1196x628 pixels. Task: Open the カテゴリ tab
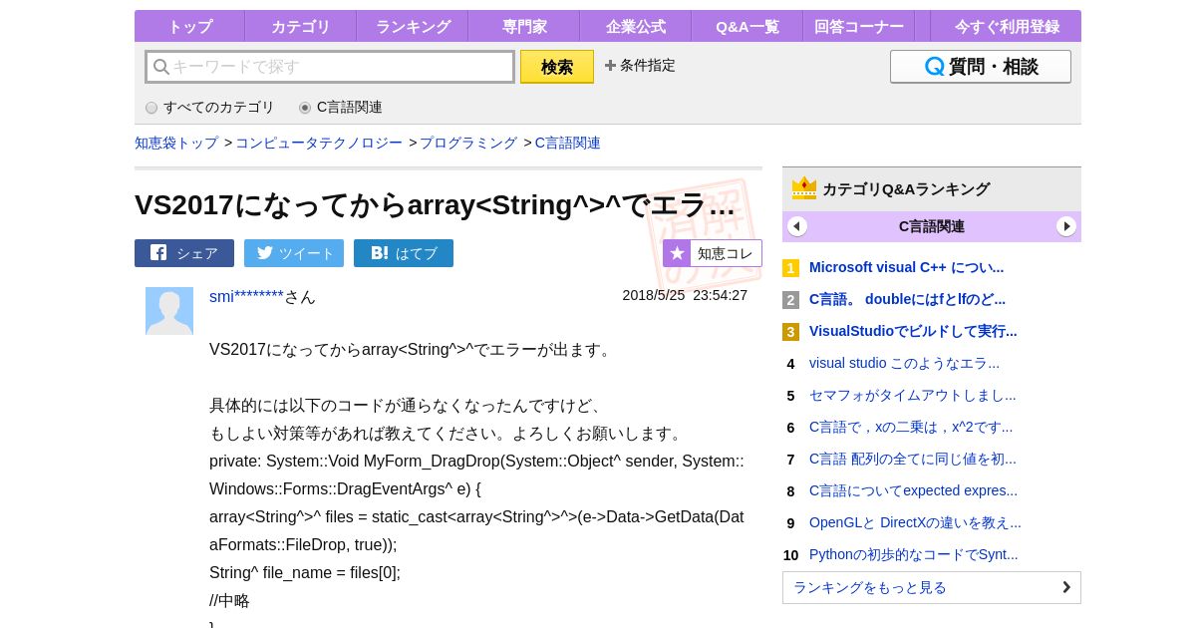(301, 27)
